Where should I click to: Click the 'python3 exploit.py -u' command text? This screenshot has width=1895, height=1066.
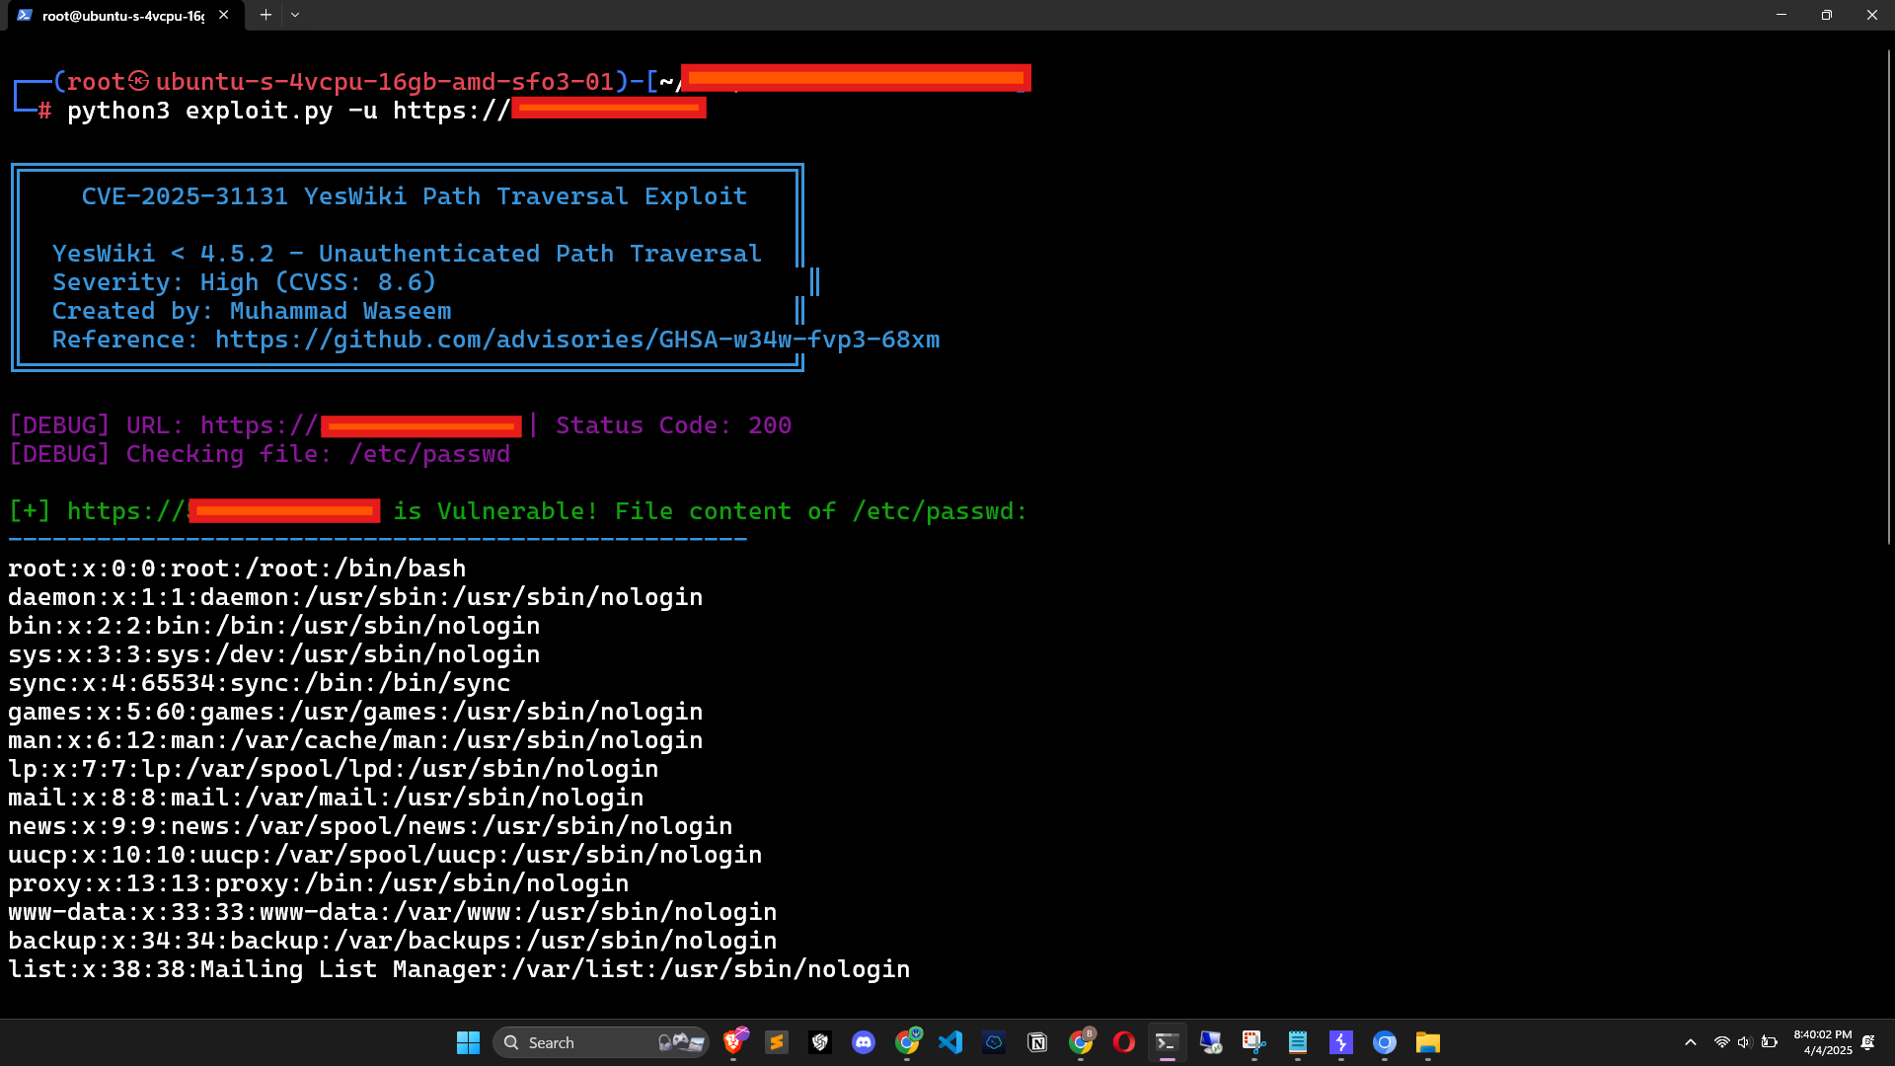pyautogui.click(x=222, y=111)
